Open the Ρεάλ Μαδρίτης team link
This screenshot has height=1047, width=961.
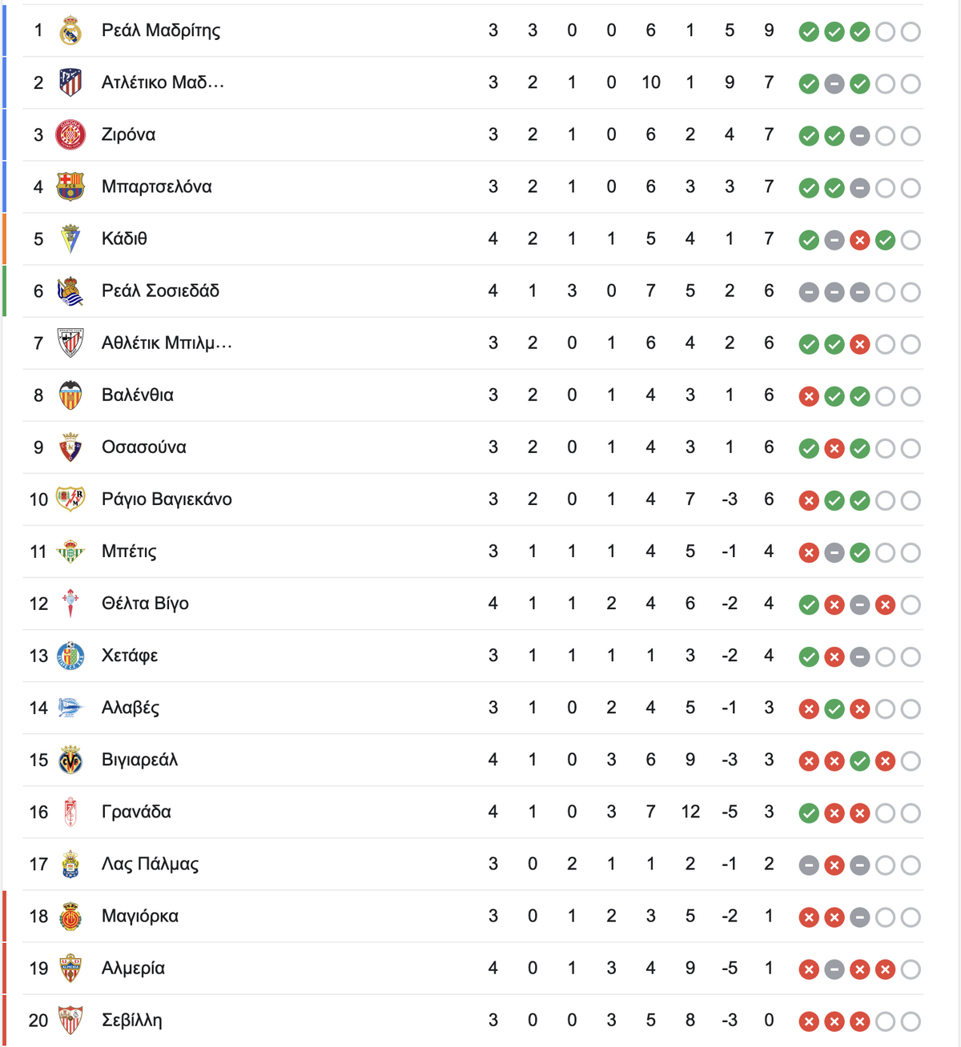tap(160, 30)
